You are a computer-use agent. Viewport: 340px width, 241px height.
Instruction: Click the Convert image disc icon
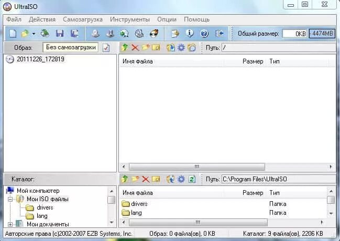124,34
